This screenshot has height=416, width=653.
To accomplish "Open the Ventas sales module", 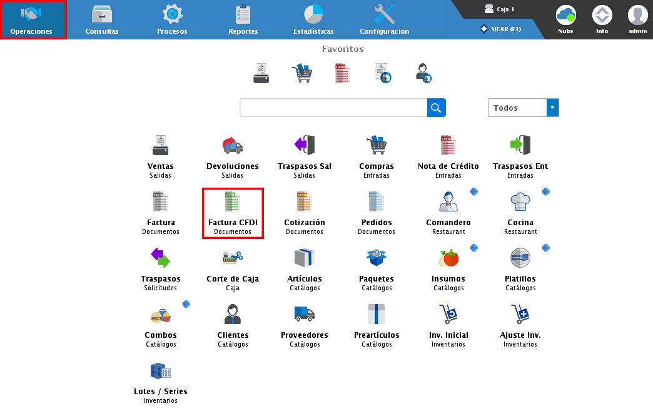I will [160, 147].
